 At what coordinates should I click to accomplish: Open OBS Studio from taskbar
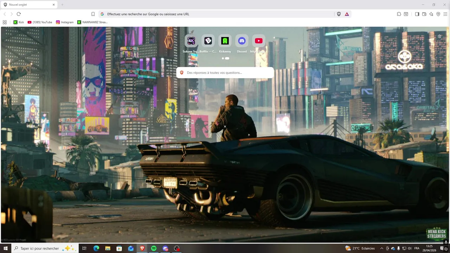(x=177, y=248)
